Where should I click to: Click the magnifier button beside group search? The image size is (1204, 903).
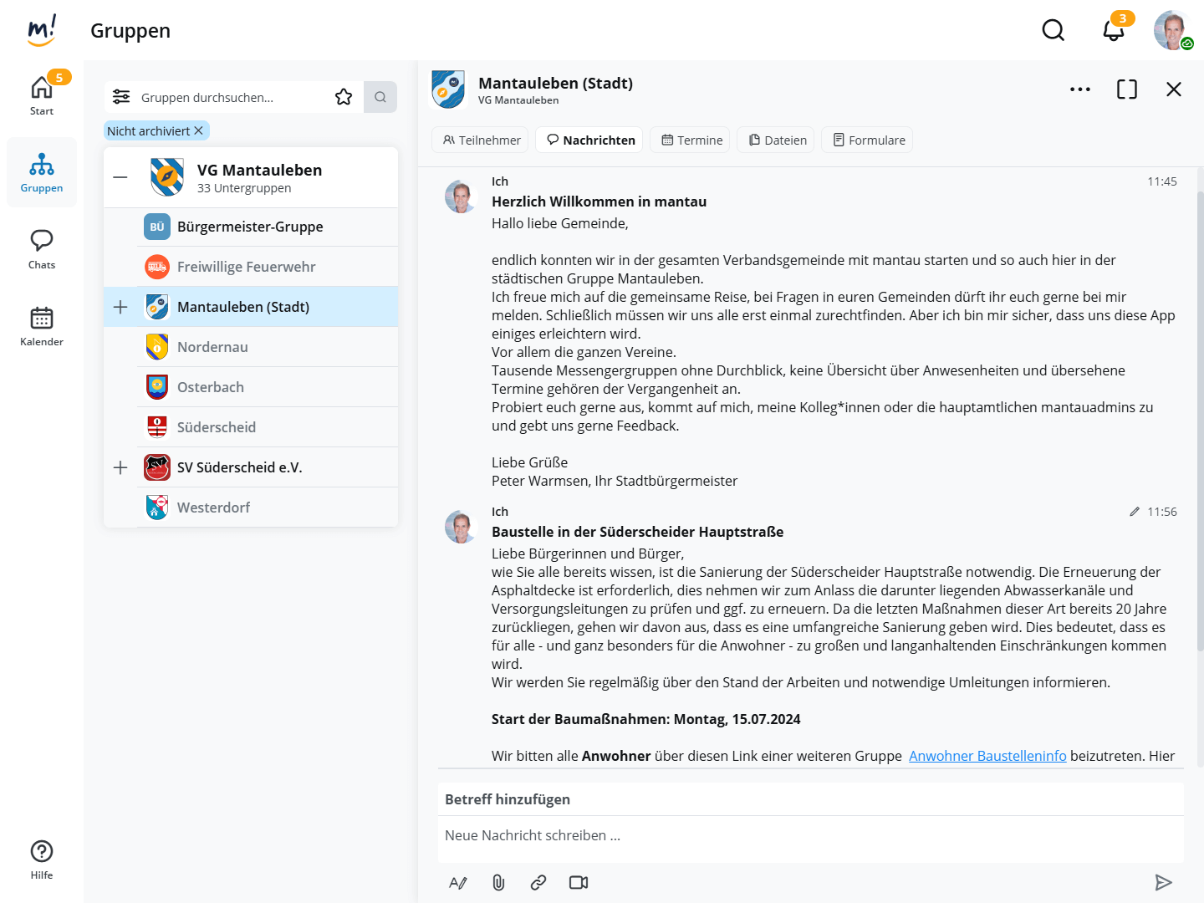380,97
